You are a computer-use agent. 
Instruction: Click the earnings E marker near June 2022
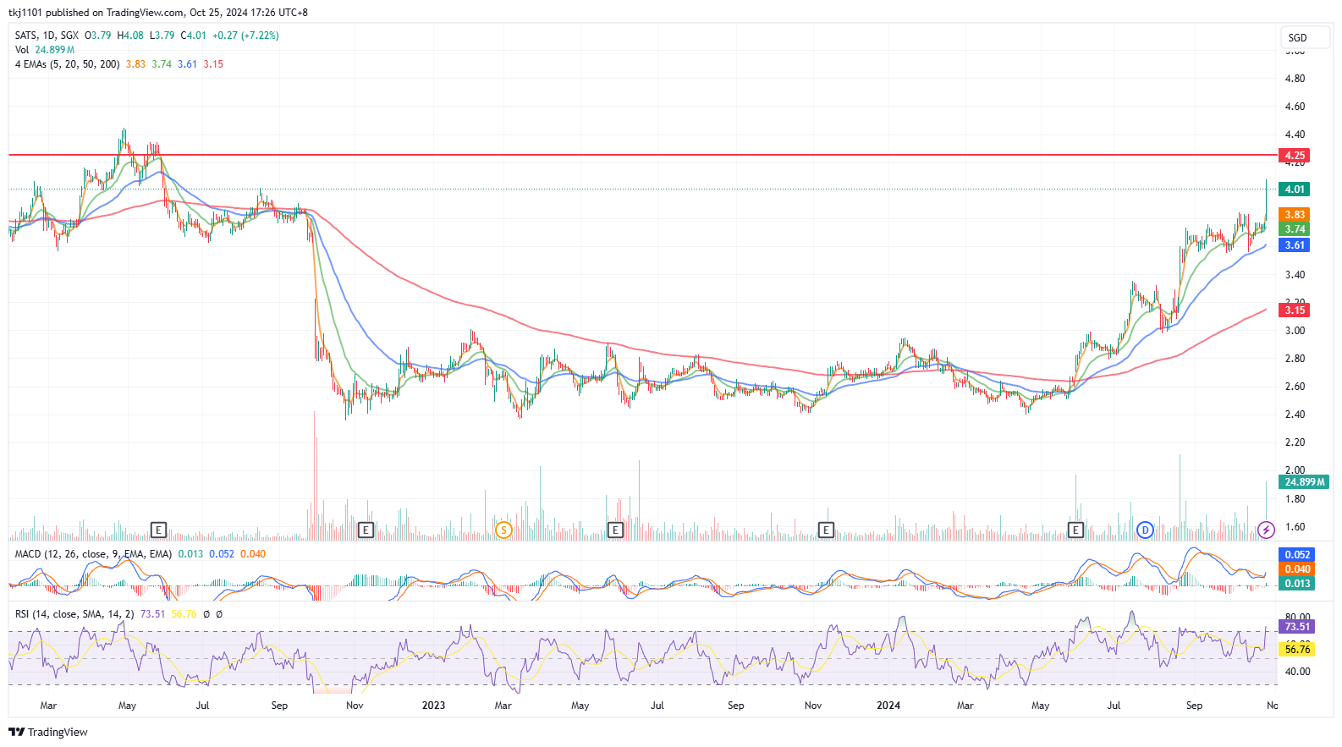pos(158,530)
